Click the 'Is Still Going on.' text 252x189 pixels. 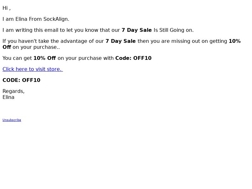pyautogui.click(x=174, y=30)
